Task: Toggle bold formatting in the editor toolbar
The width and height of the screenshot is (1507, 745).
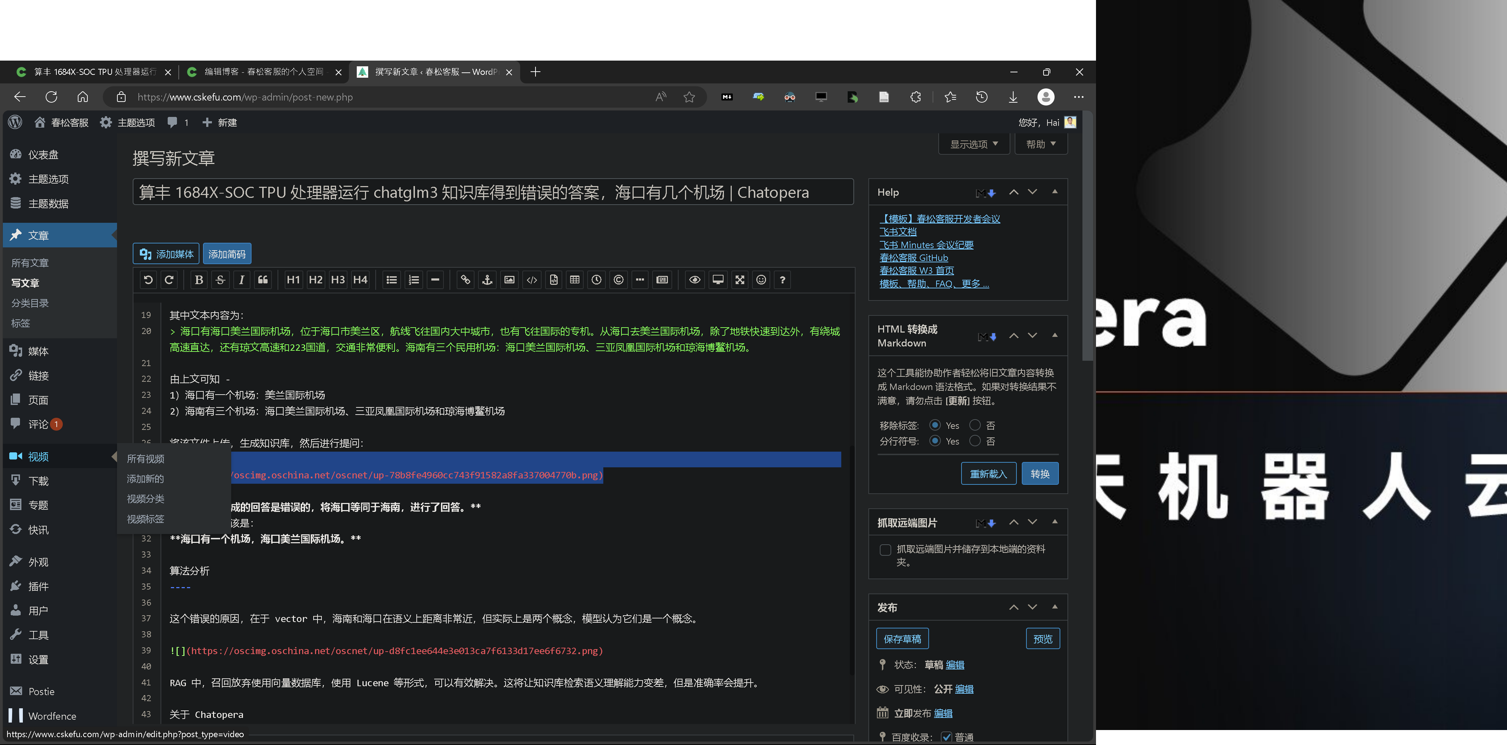Action: tap(198, 280)
